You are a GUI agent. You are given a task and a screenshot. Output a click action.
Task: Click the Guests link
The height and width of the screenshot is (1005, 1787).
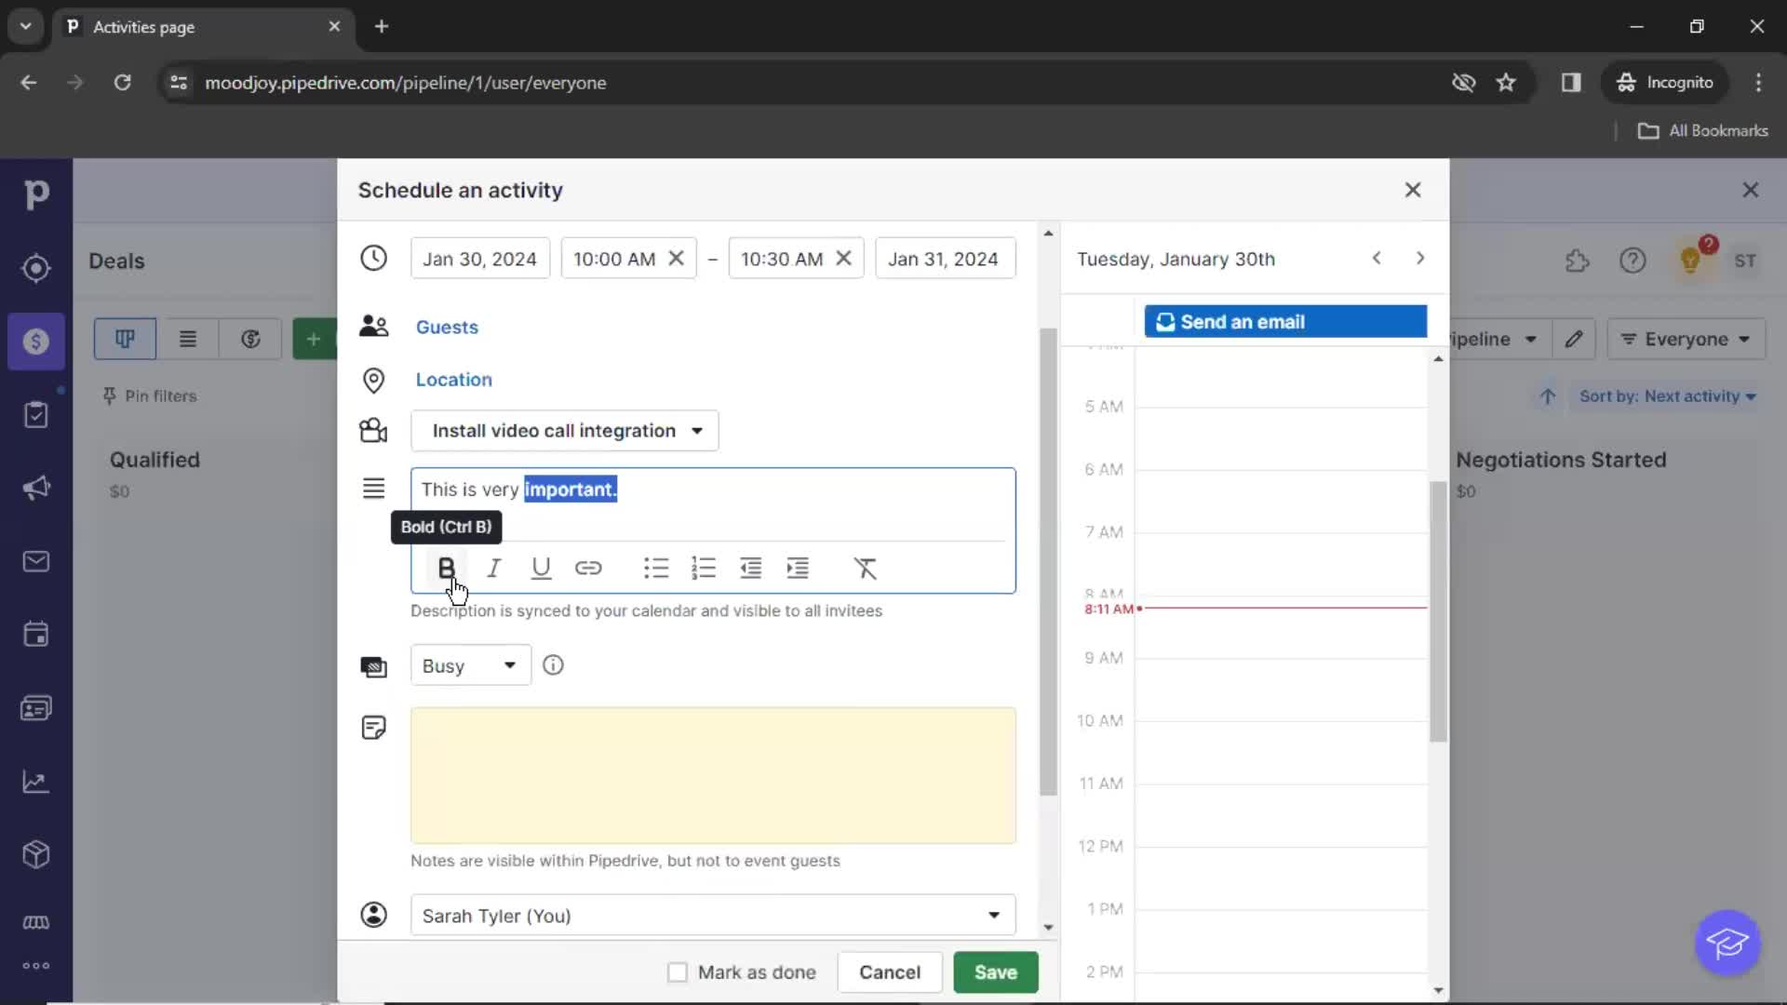(x=447, y=328)
